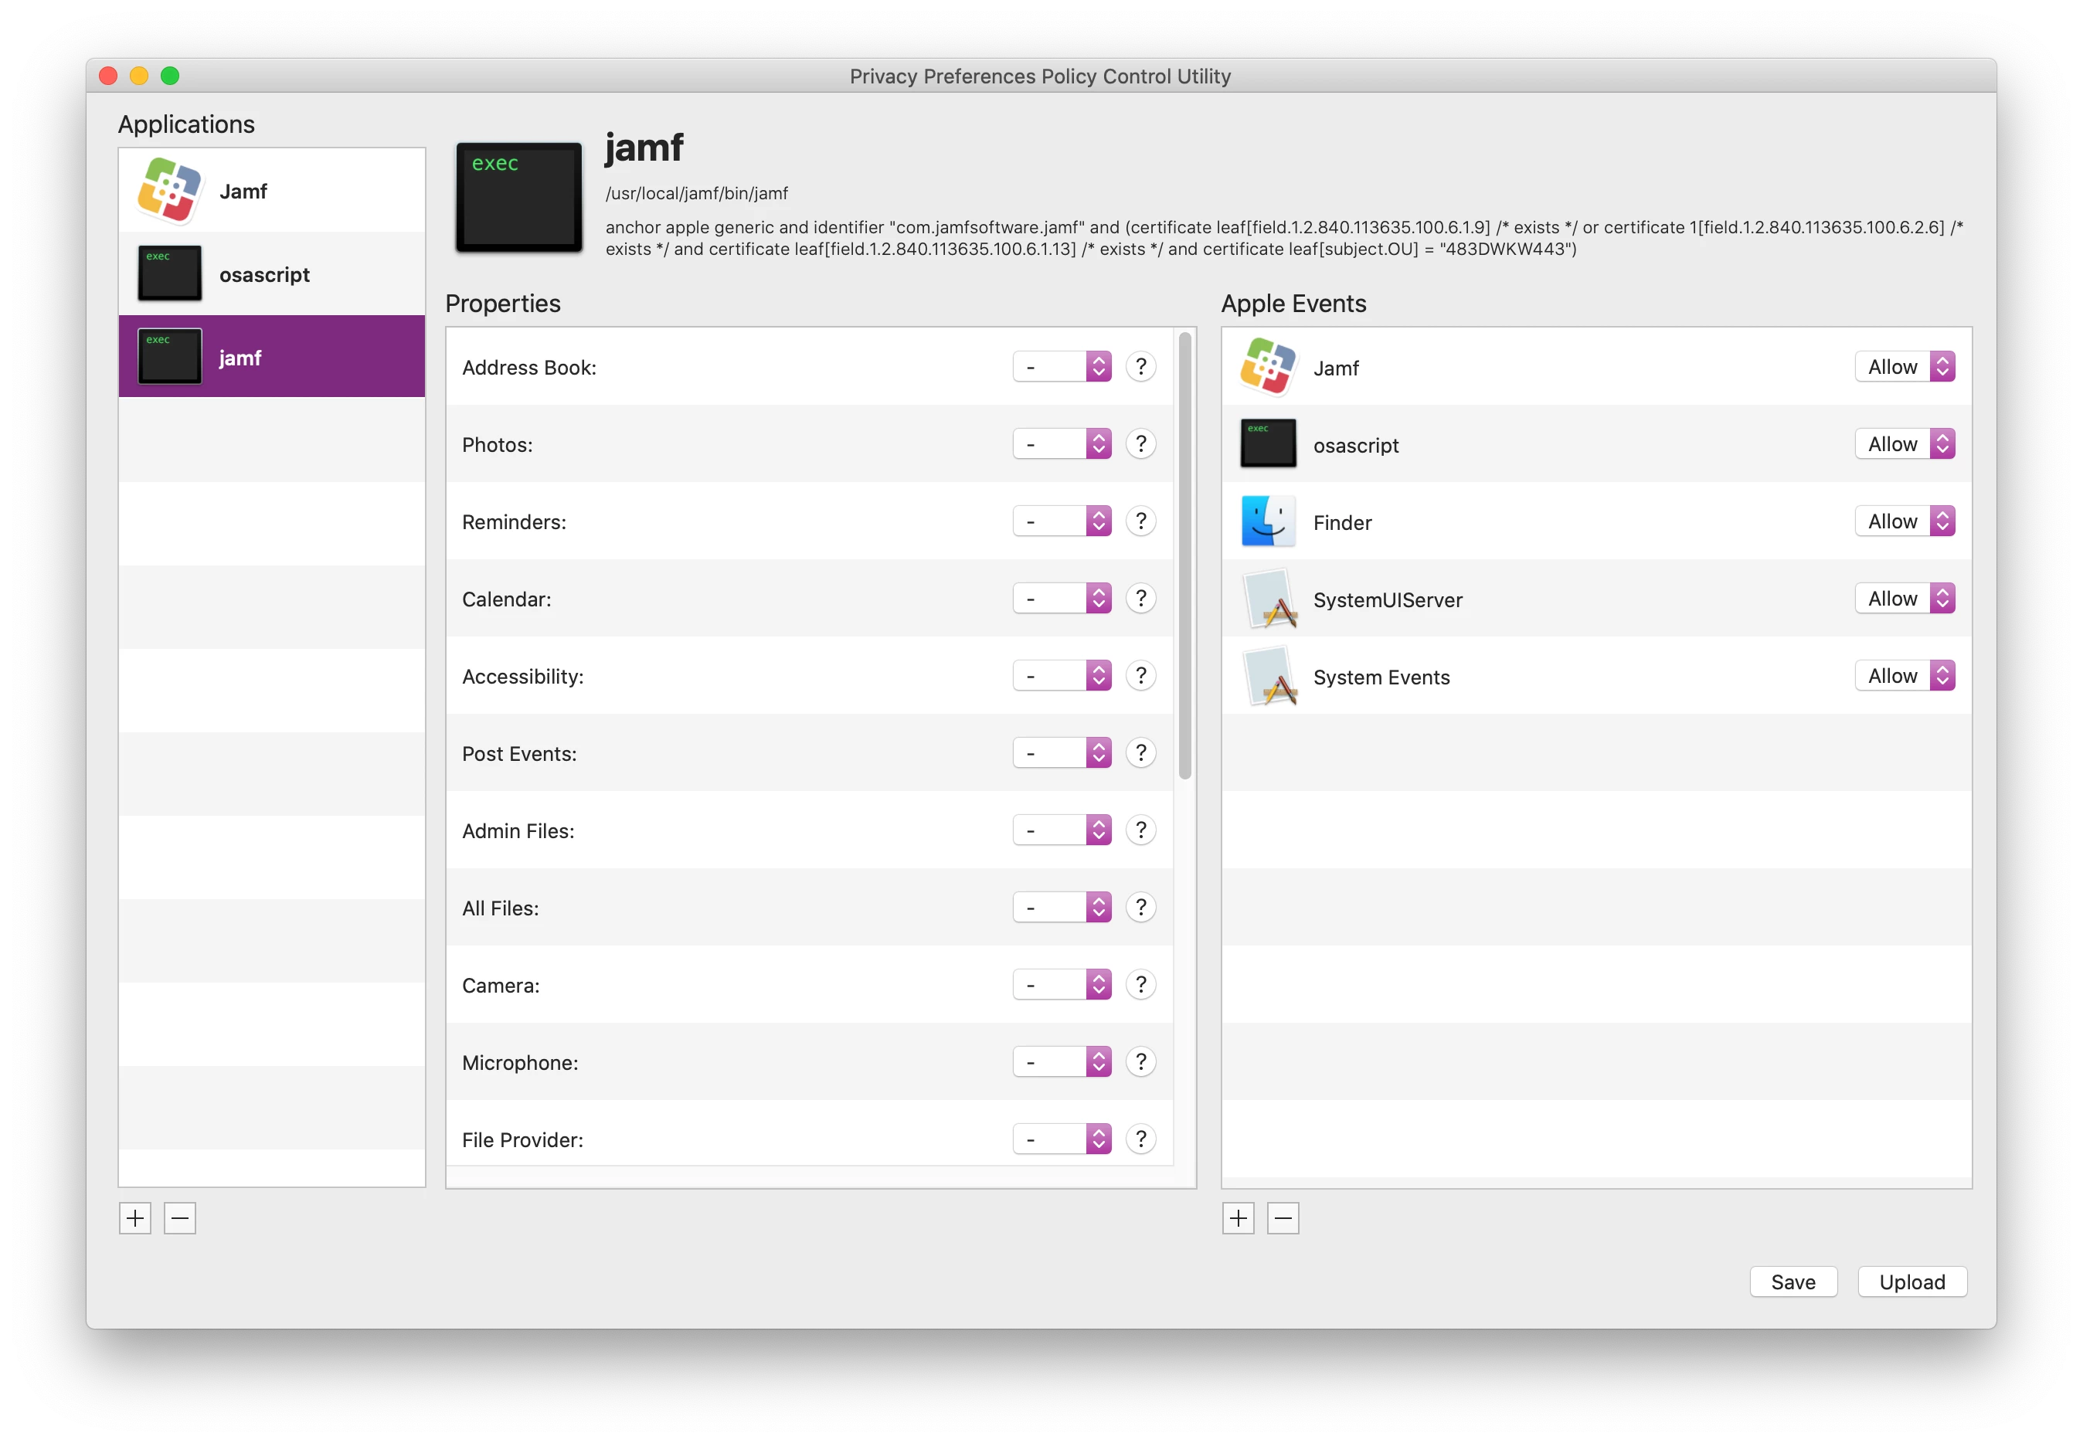Open help for File Provider property
Screen dimensions: 2083x1443
1141,1139
